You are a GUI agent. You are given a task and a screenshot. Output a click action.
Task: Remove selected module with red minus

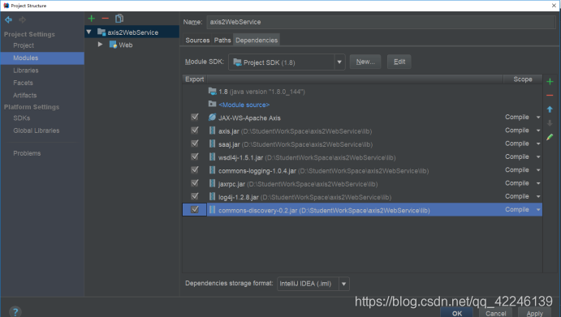click(x=106, y=18)
